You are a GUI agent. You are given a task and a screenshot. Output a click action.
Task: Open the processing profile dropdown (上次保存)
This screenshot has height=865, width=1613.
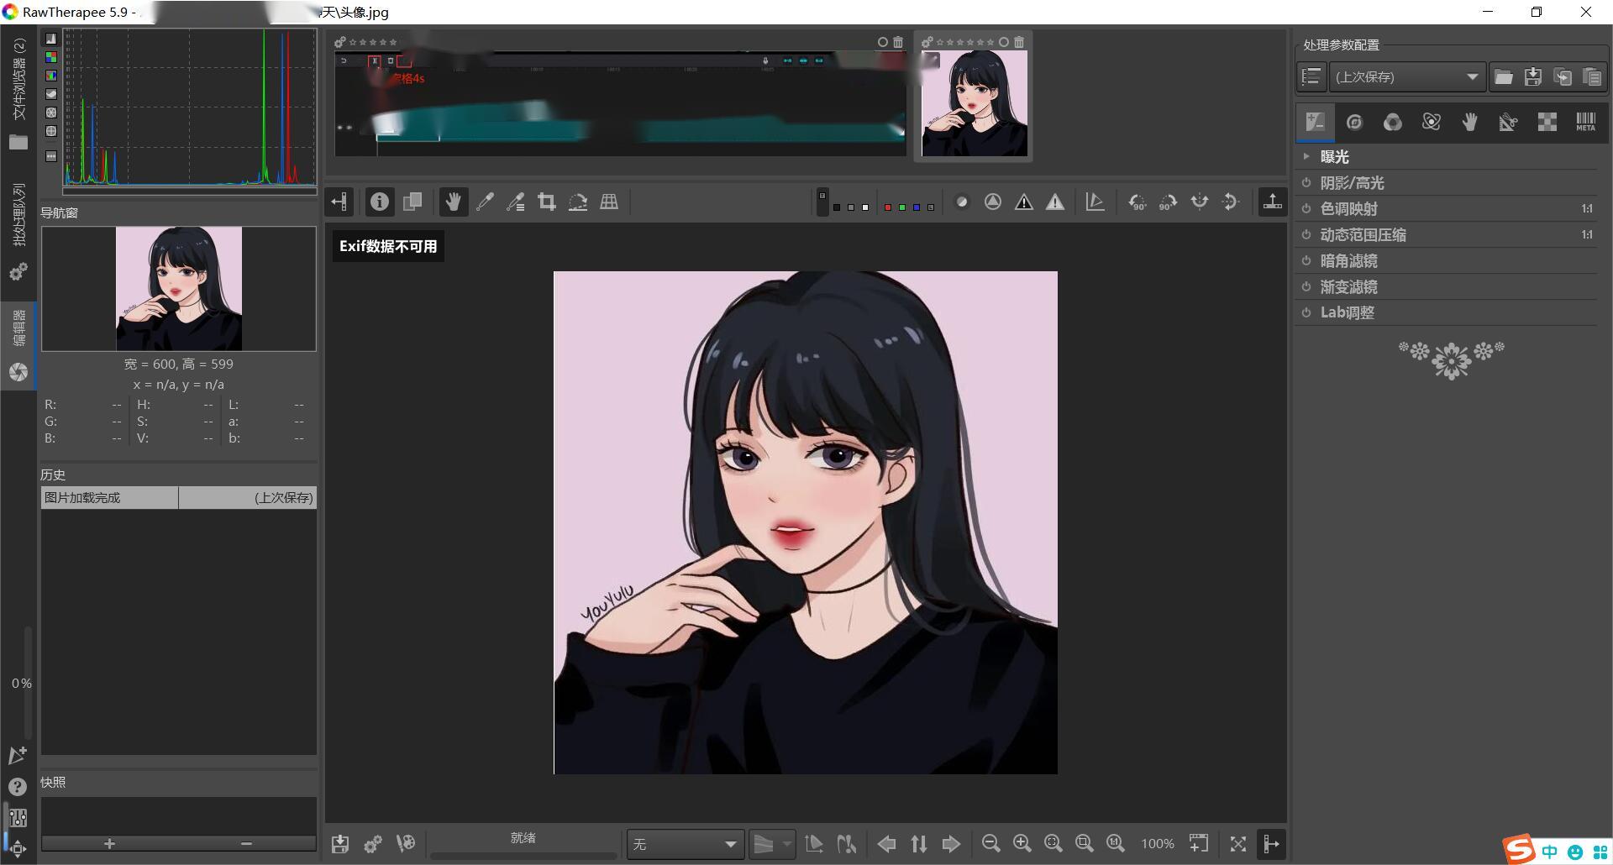click(1407, 77)
